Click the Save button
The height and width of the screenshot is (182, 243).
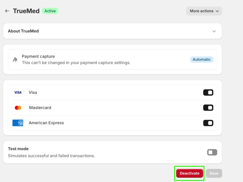pos(214,173)
